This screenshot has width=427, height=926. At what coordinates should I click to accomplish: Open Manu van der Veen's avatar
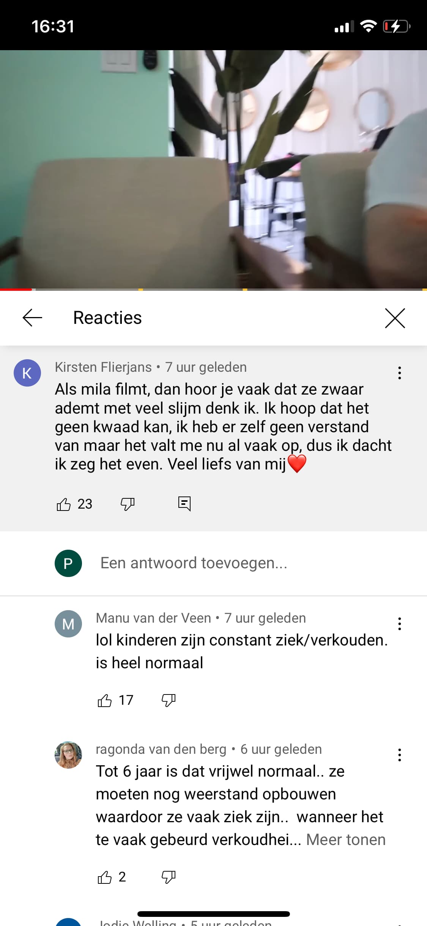tap(68, 624)
